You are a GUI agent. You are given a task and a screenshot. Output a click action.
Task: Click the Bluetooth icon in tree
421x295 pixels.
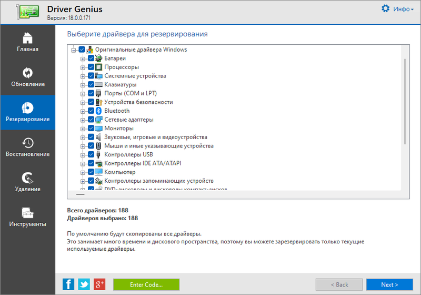click(98, 111)
